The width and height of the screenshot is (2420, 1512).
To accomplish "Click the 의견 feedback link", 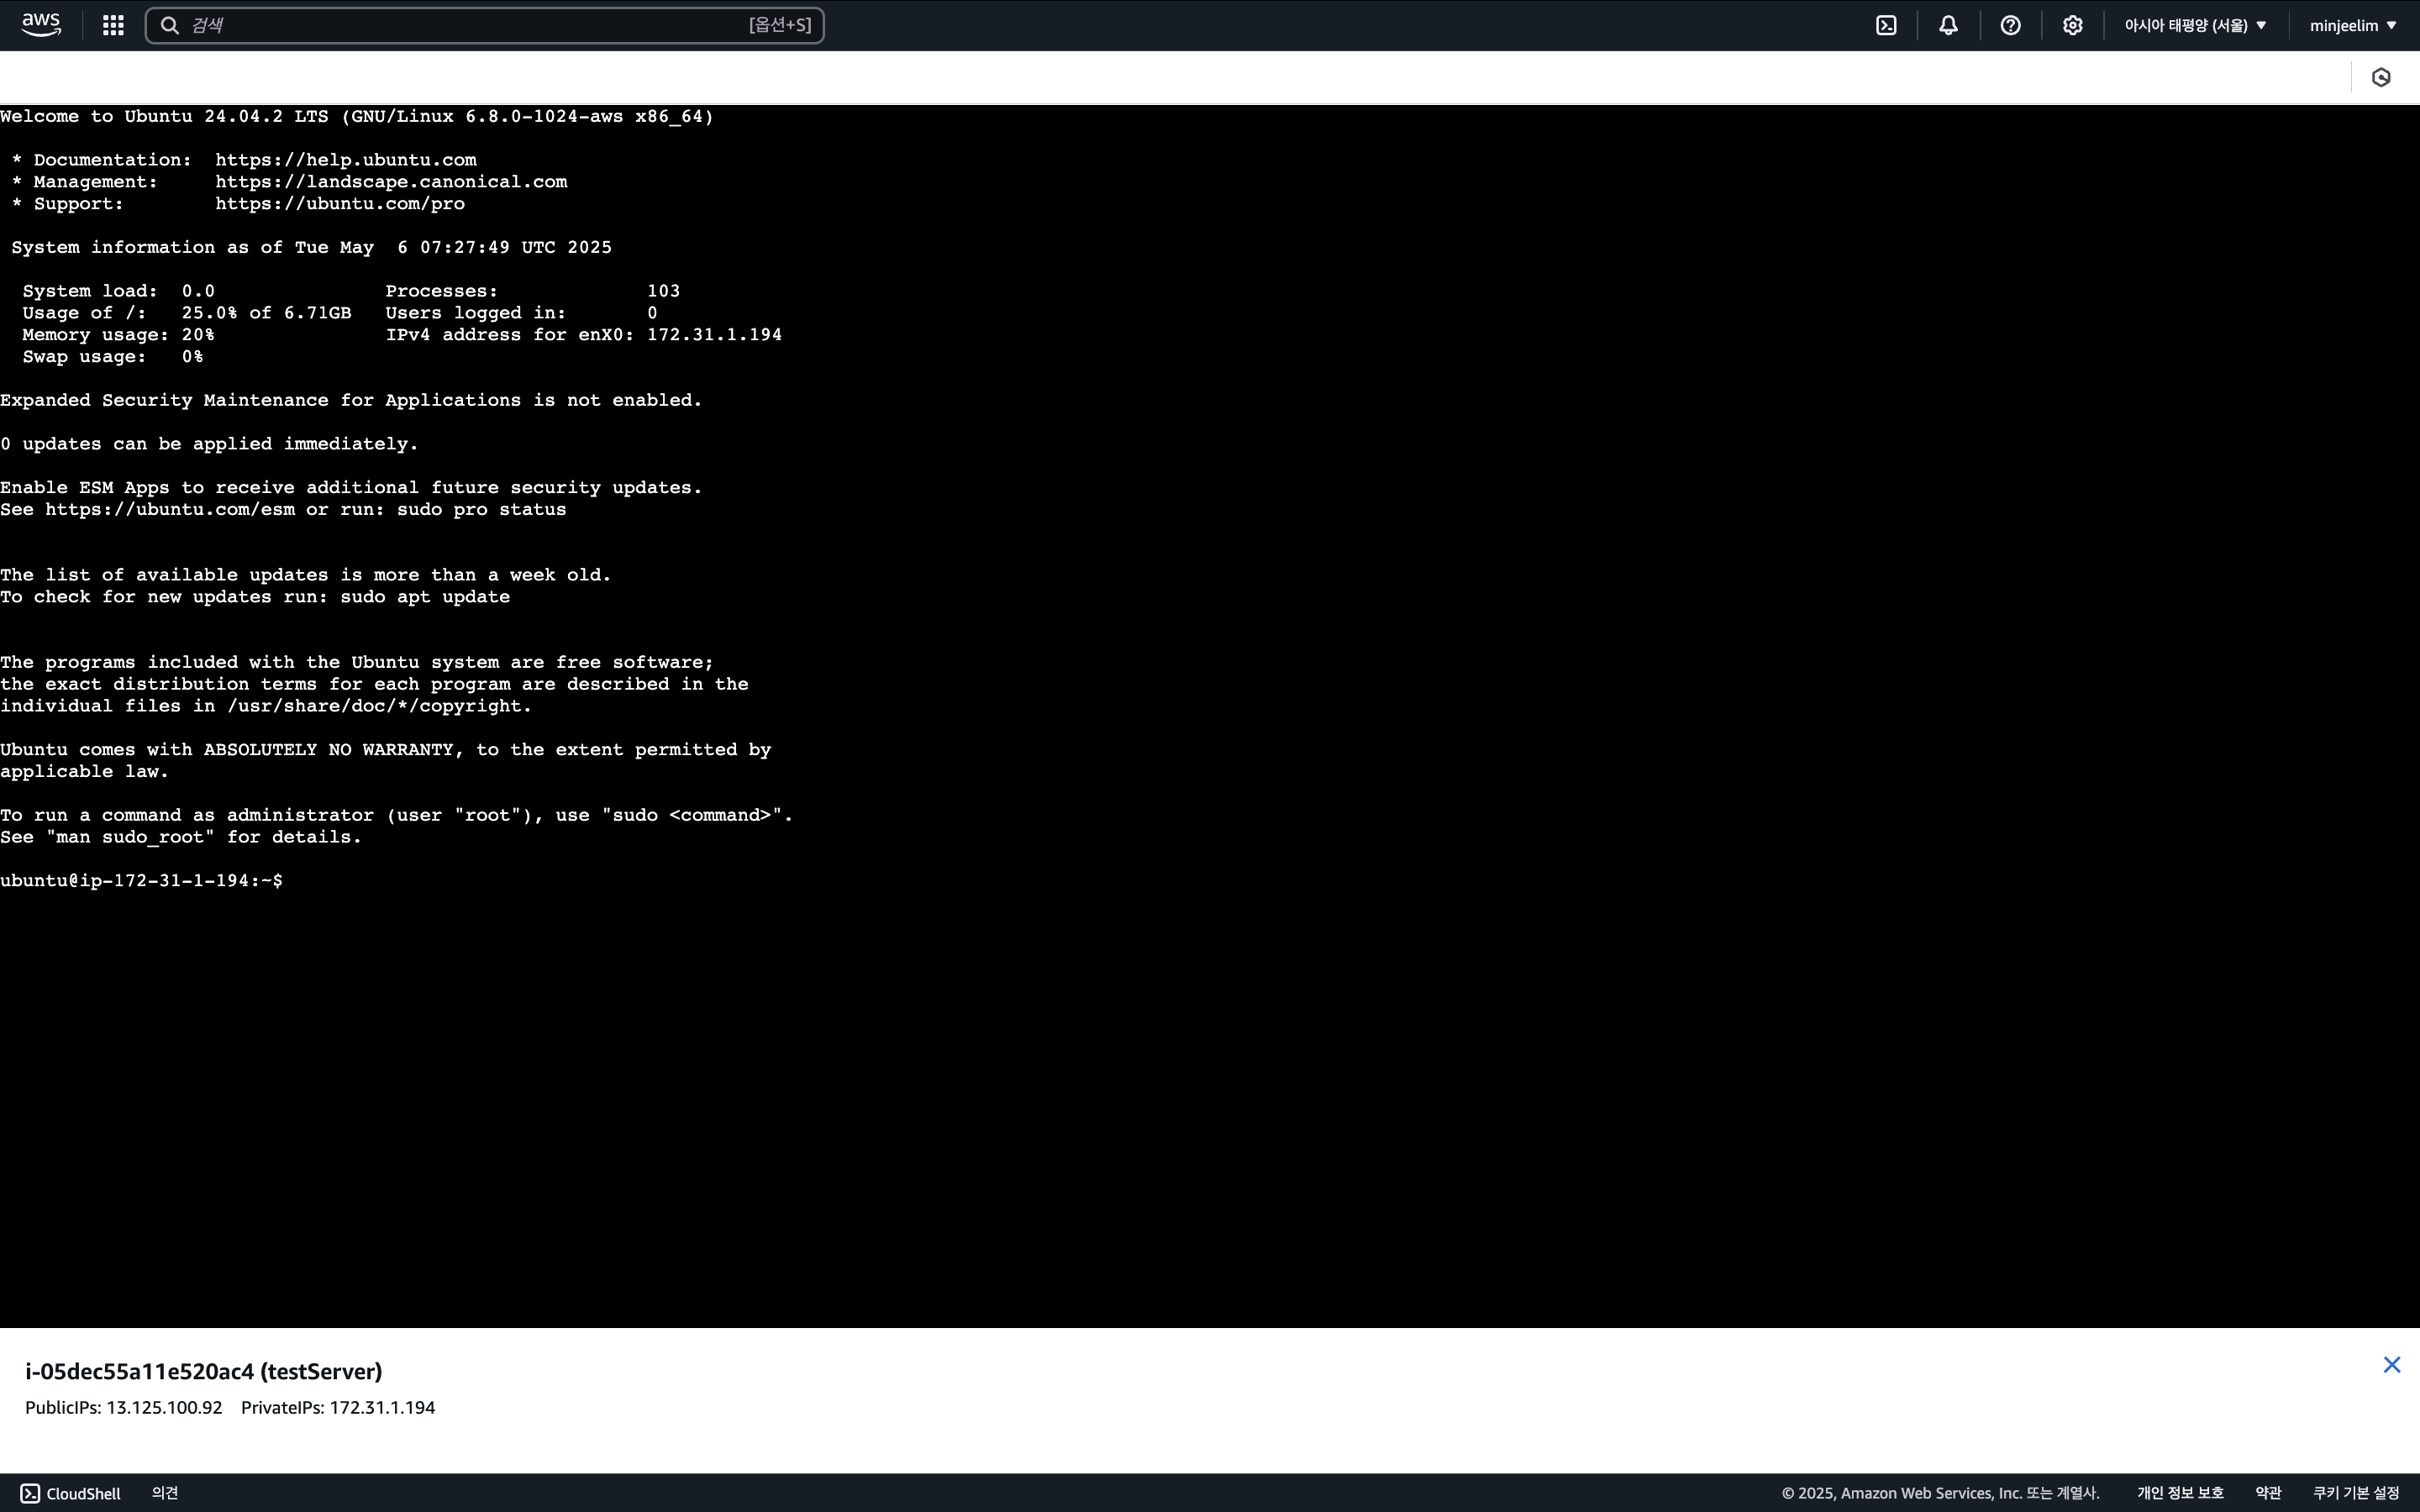I will 165,1493.
